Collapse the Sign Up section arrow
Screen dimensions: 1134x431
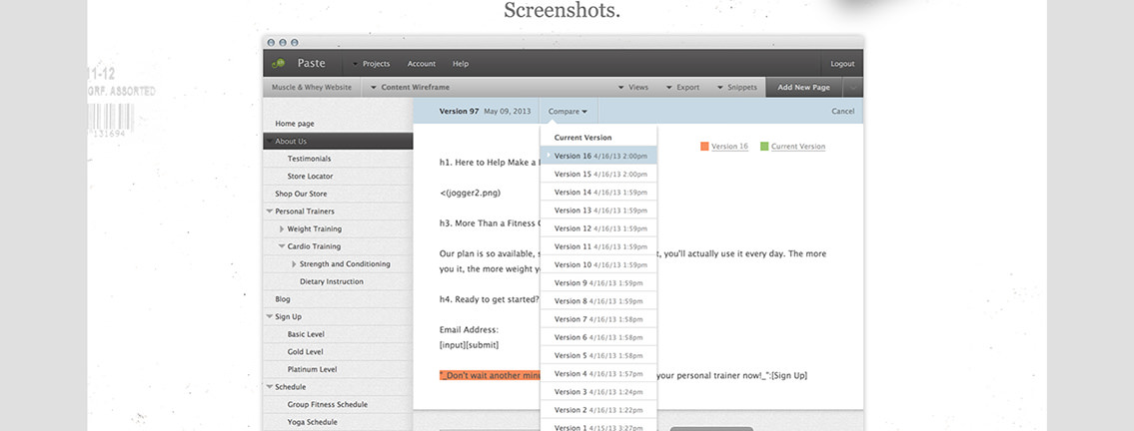pyautogui.click(x=270, y=317)
